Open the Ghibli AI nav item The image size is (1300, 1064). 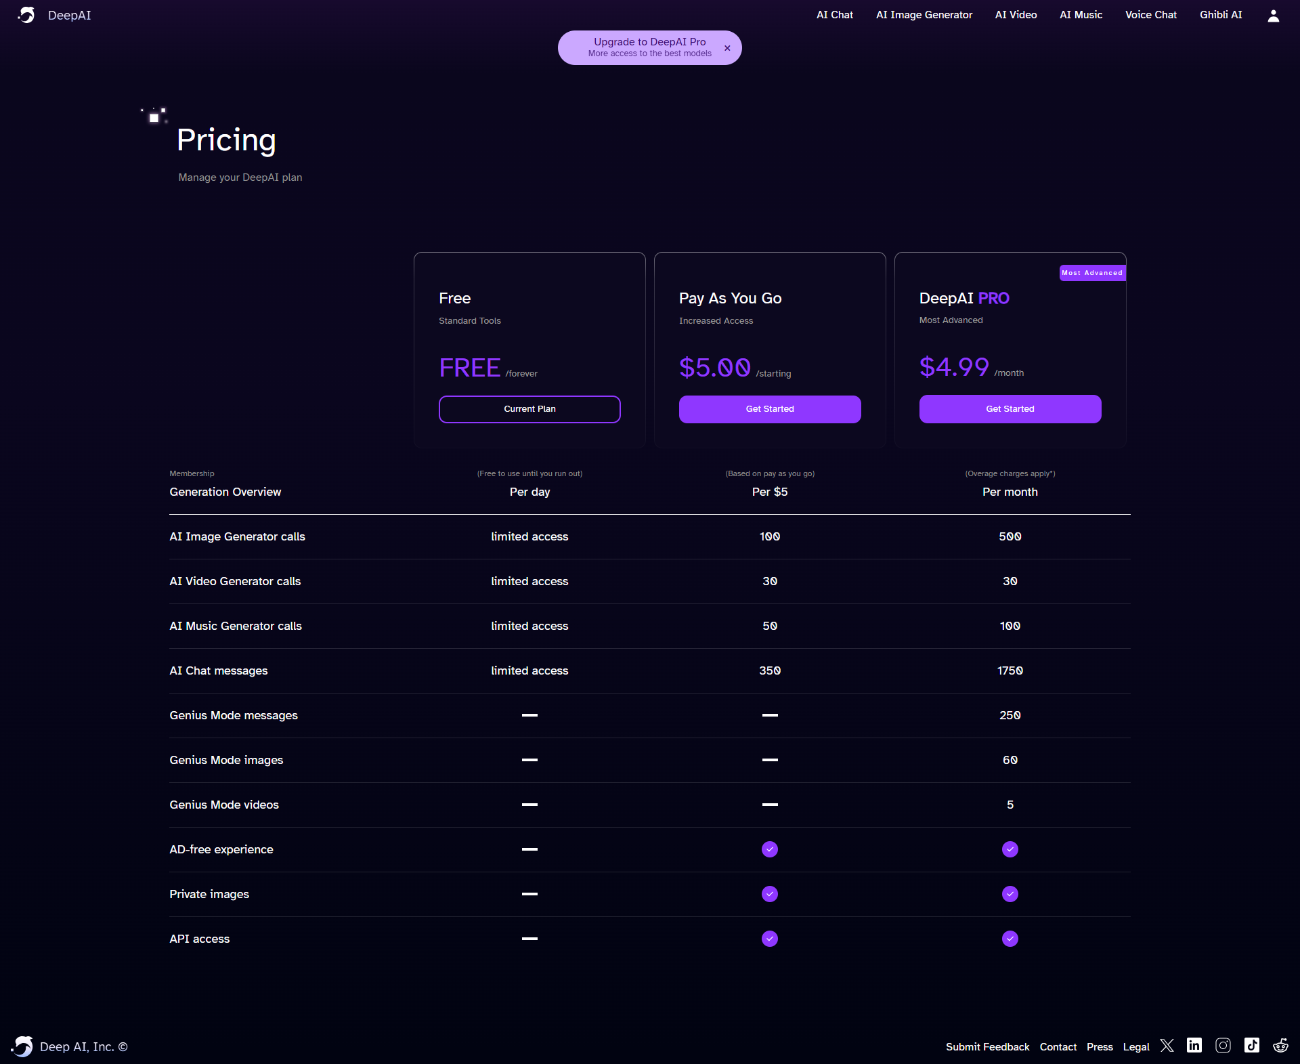[x=1220, y=15]
